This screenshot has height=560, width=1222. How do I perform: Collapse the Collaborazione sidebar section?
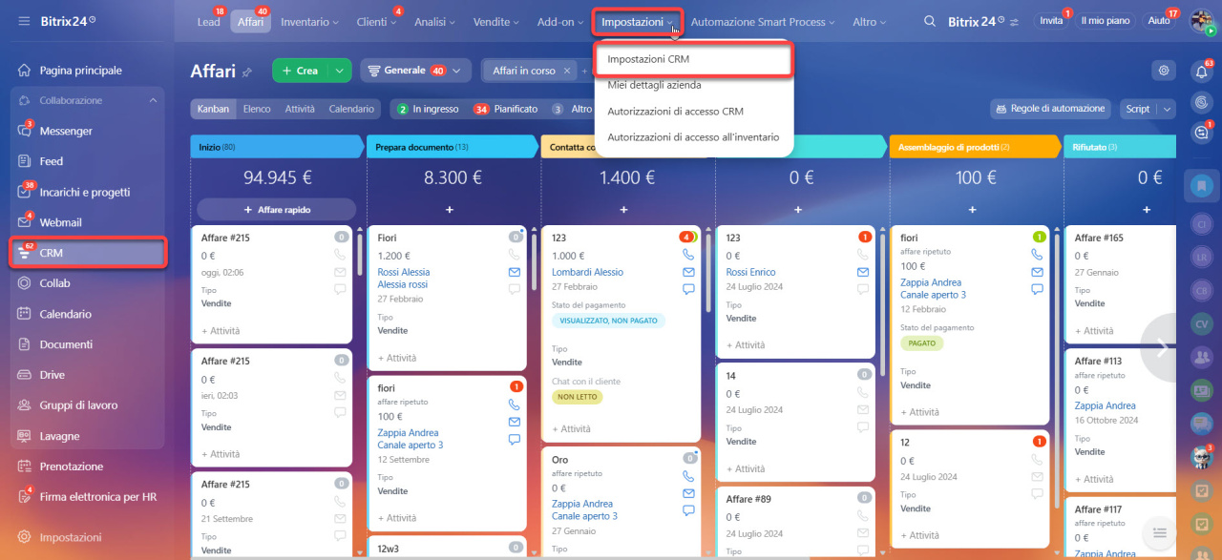(x=153, y=100)
